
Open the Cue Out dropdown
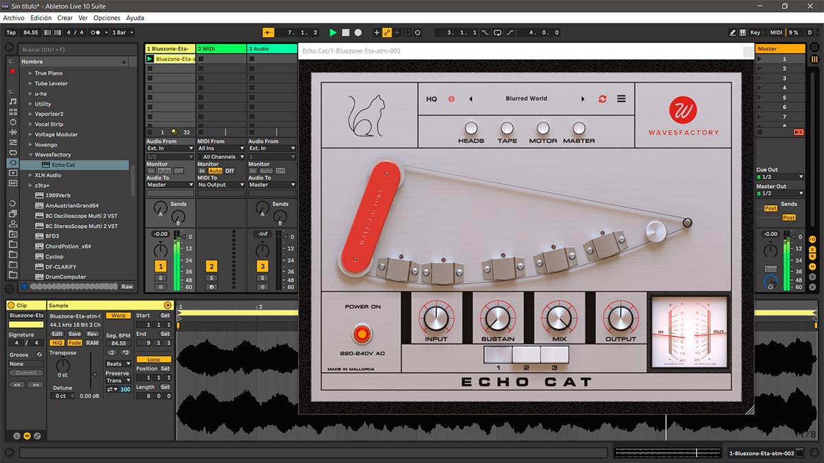pos(780,177)
